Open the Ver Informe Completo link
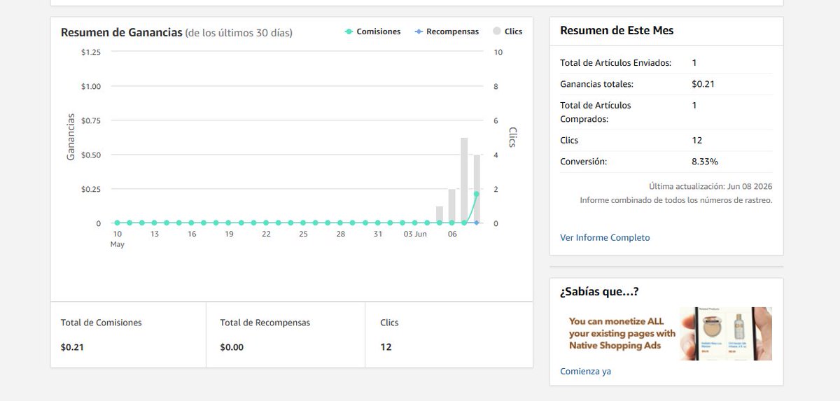The width and height of the screenshot is (840, 401). [x=605, y=238]
